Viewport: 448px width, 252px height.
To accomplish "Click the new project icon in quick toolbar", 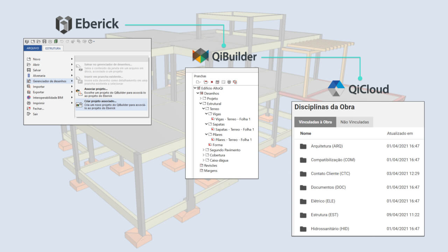I will pyautogui.click(x=33, y=41).
